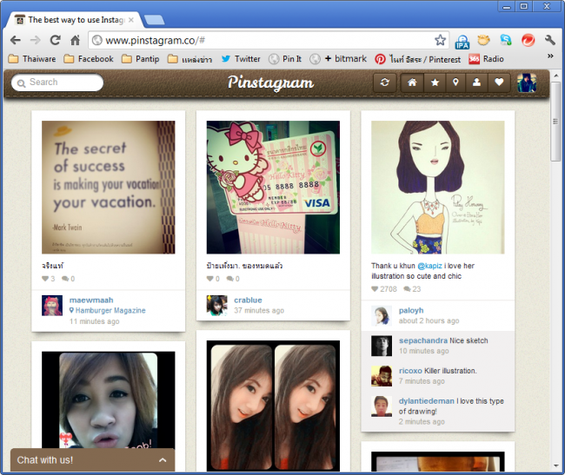The width and height of the screenshot is (565, 475).
Task: Click the browser back arrow
Action: (x=15, y=40)
